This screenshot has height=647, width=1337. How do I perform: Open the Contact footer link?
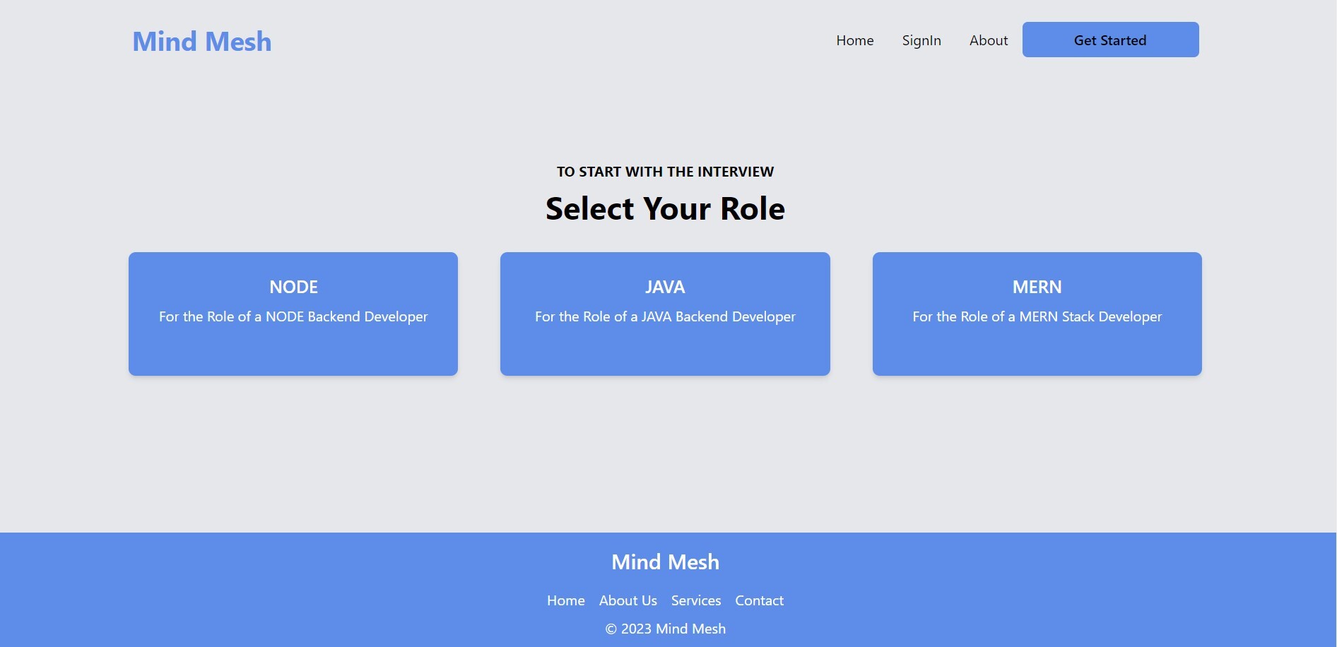pyautogui.click(x=759, y=600)
